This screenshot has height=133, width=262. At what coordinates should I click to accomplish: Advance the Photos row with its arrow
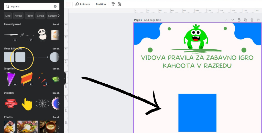tap(59, 128)
